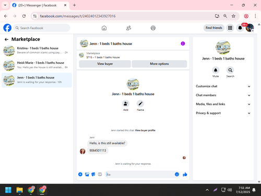Viewport: 261px width, 196px height.
Task: Click the Add people icon
Action: [126, 103]
